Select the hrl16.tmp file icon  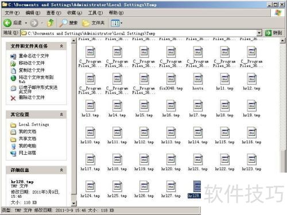pyautogui.click(x=251, y=132)
